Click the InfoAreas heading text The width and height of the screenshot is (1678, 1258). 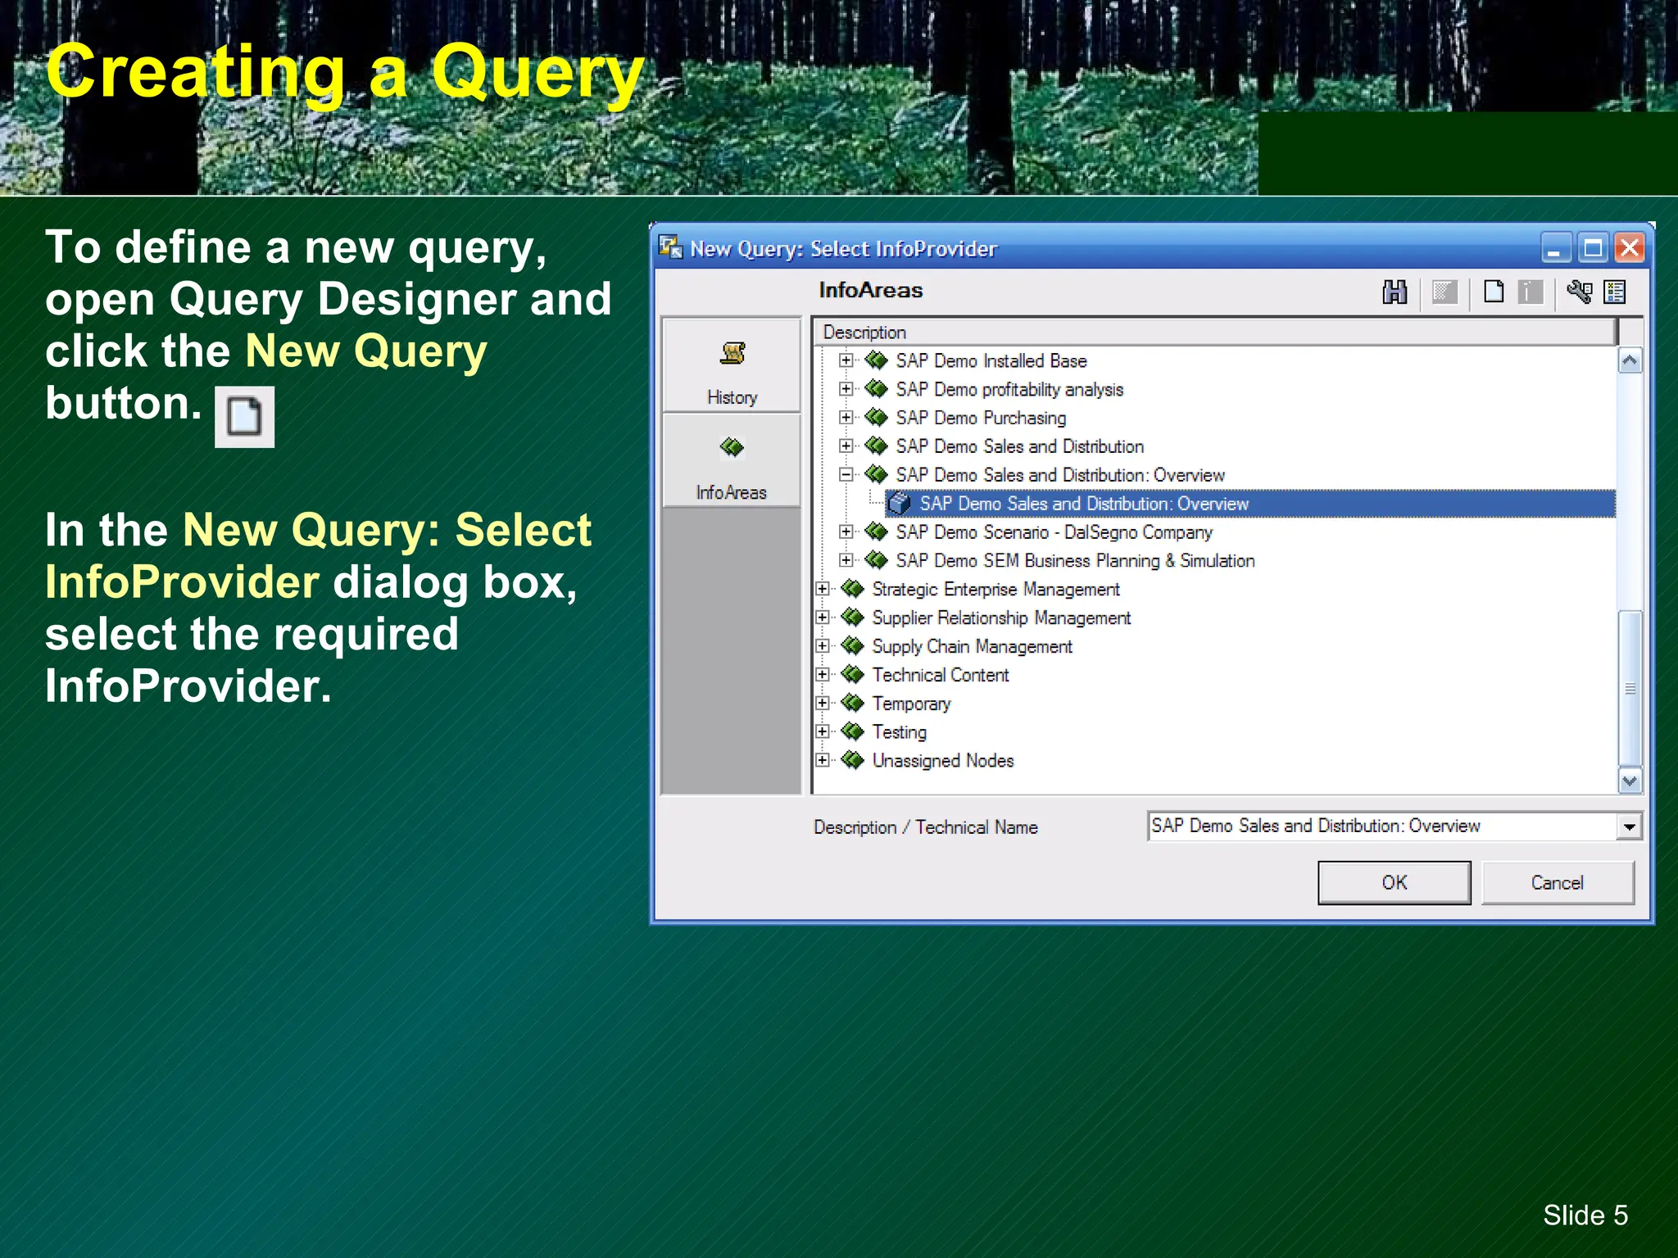tap(870, 290)
